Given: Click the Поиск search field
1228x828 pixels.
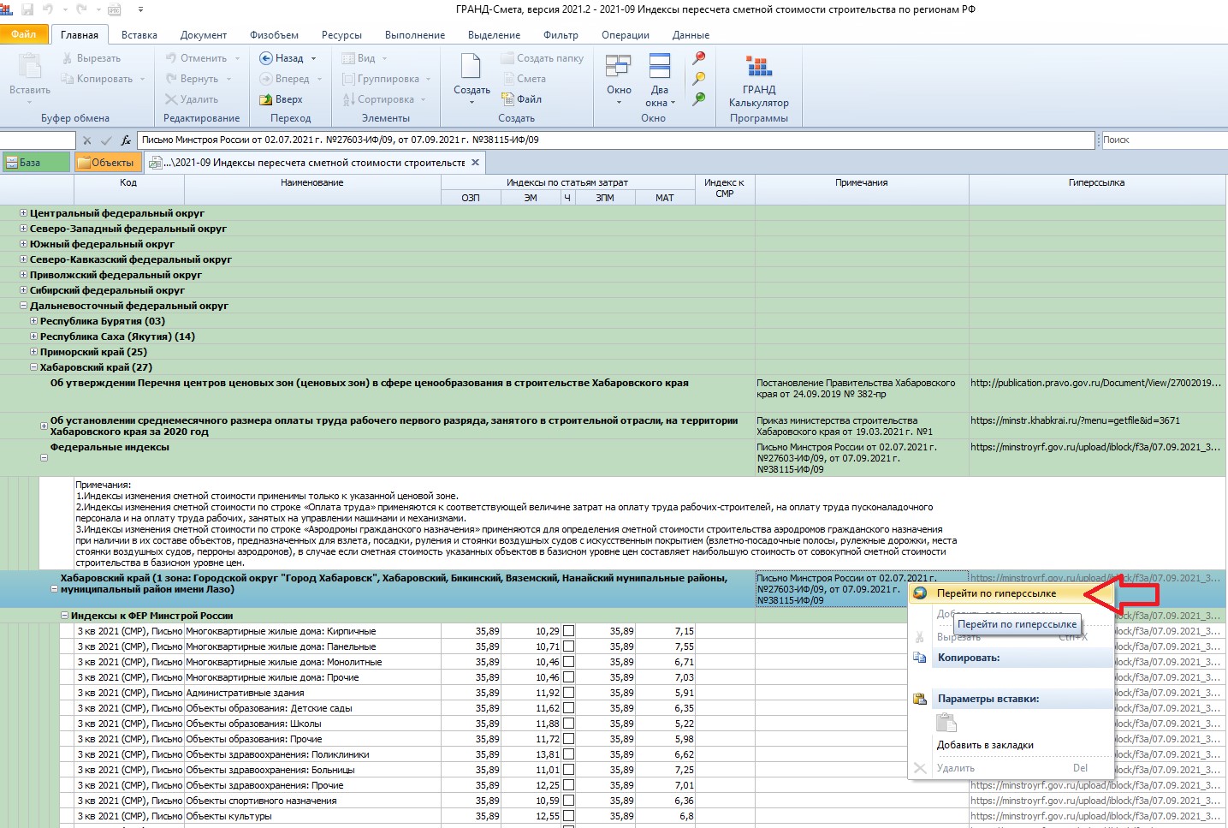Looking at the screenshot, I should click(x=1162, y=140).
